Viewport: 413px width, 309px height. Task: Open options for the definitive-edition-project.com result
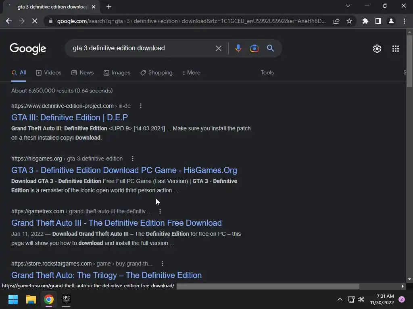tap(141, 106)
